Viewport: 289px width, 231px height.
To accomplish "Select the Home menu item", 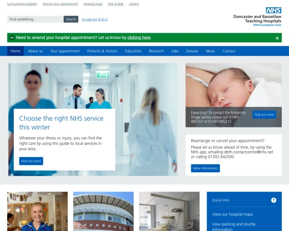I will (x=15, y=51).
